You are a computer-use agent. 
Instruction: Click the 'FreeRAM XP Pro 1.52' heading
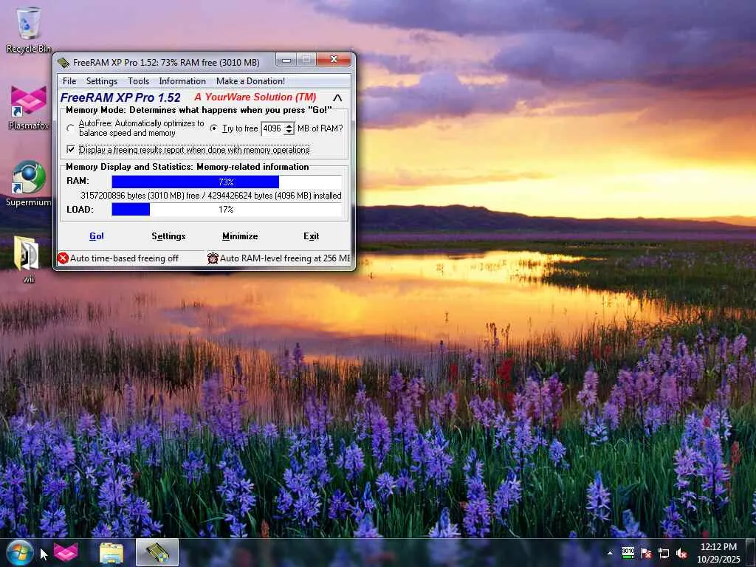pos(120,97)
